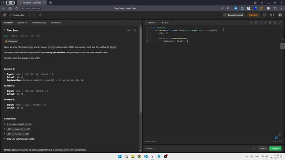285x160 pixels.
Task: Share the problem via share icon
Action: pyautogui.click(x=38, y=36)
